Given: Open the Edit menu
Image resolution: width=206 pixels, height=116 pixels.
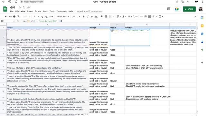Looking at the screenshot, I should [17, 12].
